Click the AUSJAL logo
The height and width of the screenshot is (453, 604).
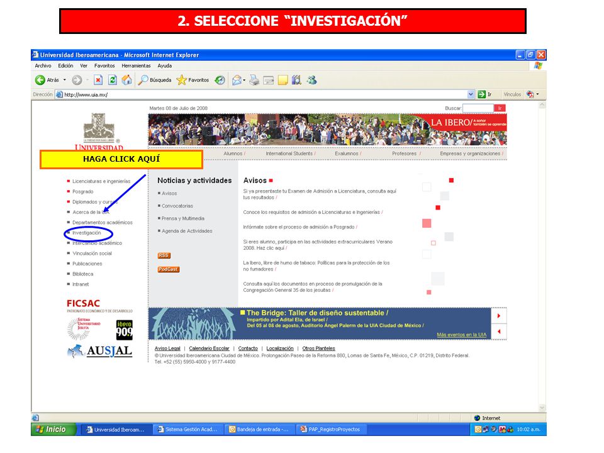(x=100, y=351)
